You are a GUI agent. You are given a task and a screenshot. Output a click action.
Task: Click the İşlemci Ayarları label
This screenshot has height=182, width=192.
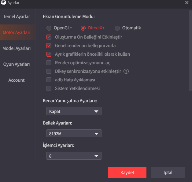(58, 145)
